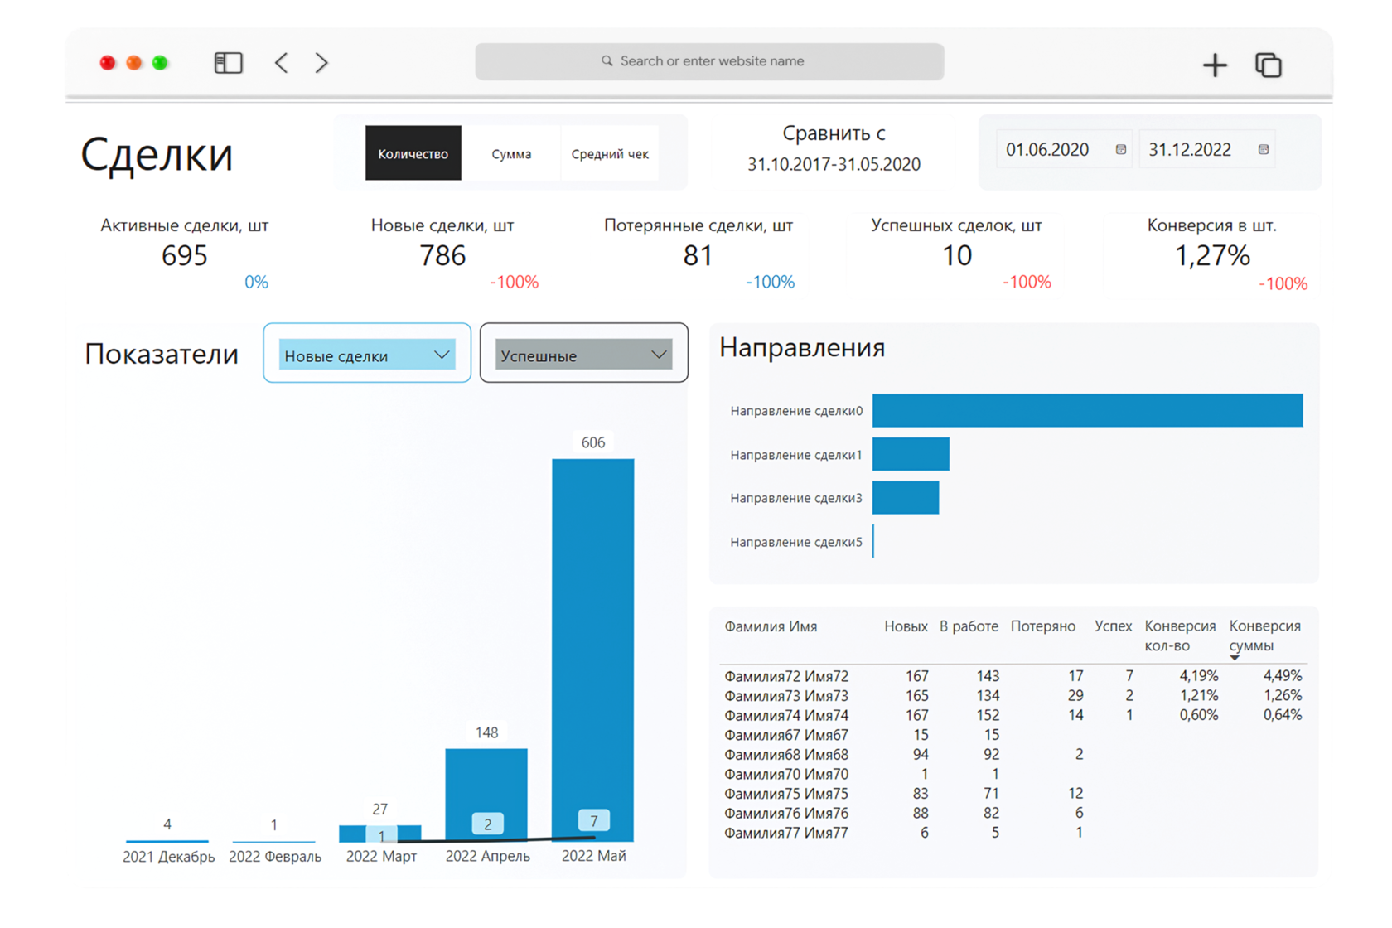Sort table by Потеряно column header
Image resolution: width=1392 pixels, height=928 pixels.
click(1042, 626)
